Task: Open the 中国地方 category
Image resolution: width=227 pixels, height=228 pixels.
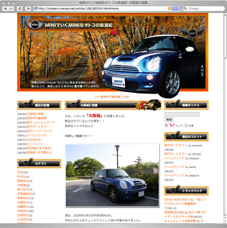Action: 23,211
